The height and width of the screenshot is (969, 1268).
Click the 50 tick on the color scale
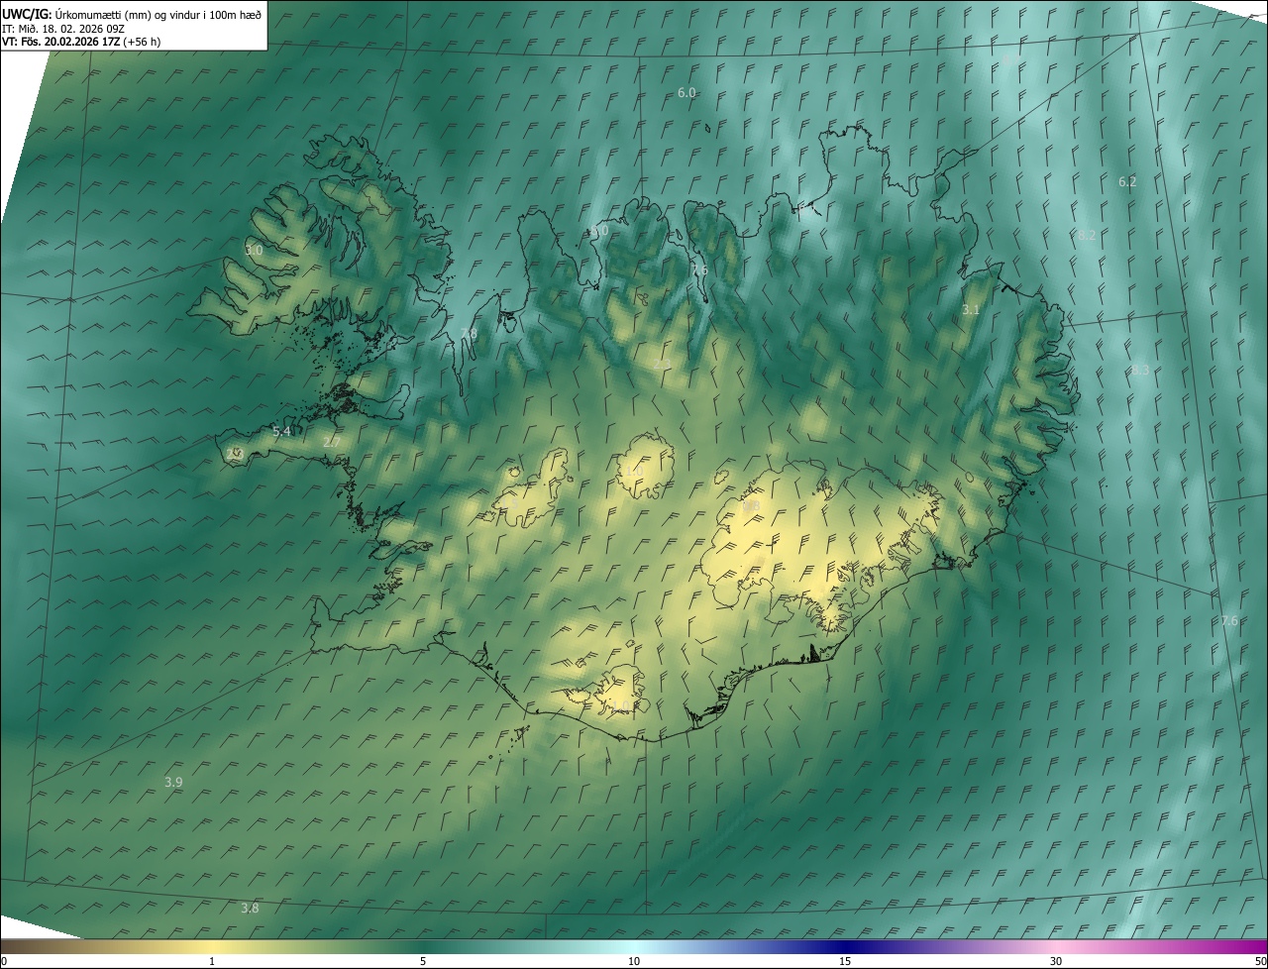click(x=1260, y=962)
